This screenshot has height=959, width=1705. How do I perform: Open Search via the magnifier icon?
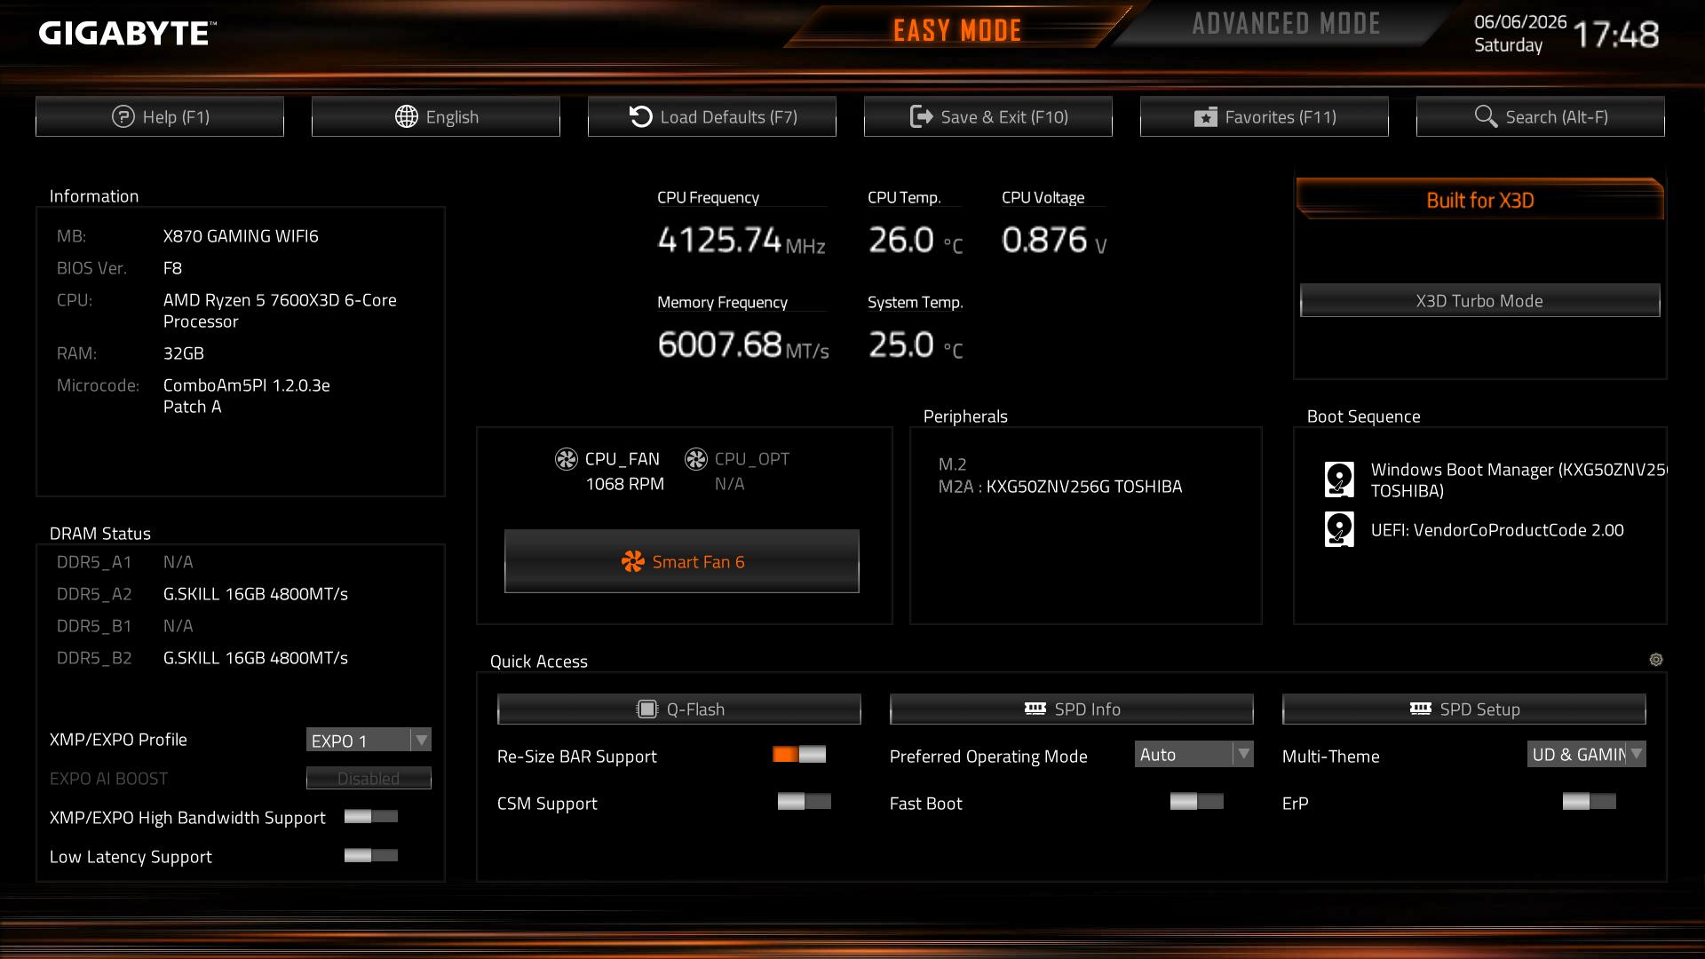coord(1486,116)
